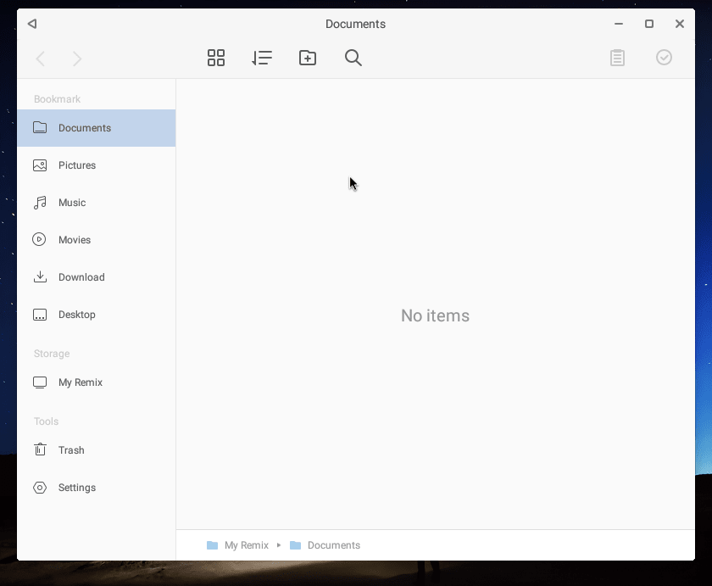Viewport: 712px width, 586px height.
Task: Select the Documents bookmark label
Action: [85, 128]
